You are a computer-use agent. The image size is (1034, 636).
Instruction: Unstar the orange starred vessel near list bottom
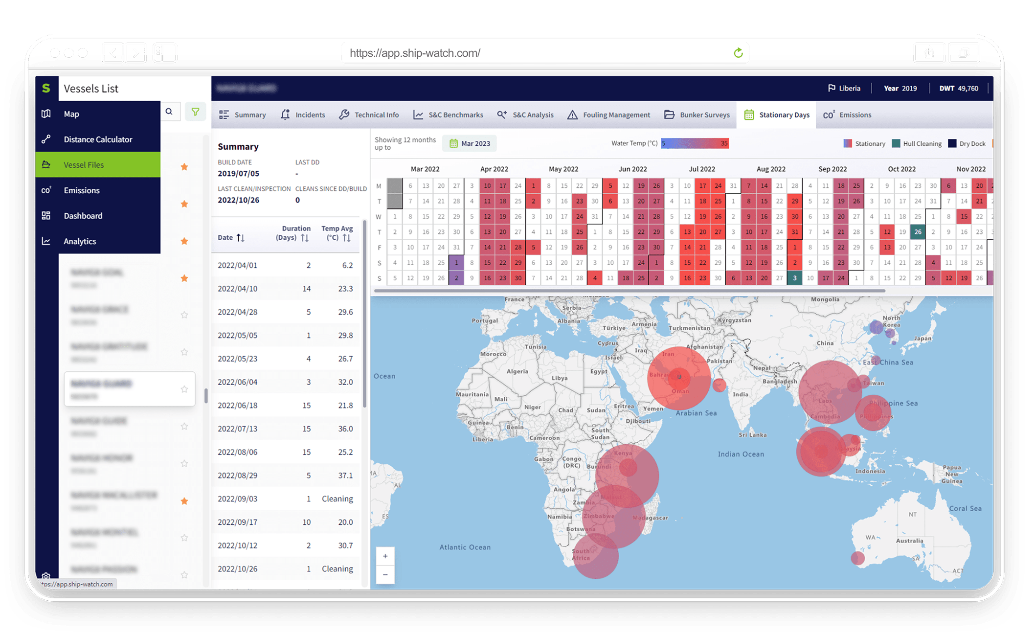click(184, 501)
